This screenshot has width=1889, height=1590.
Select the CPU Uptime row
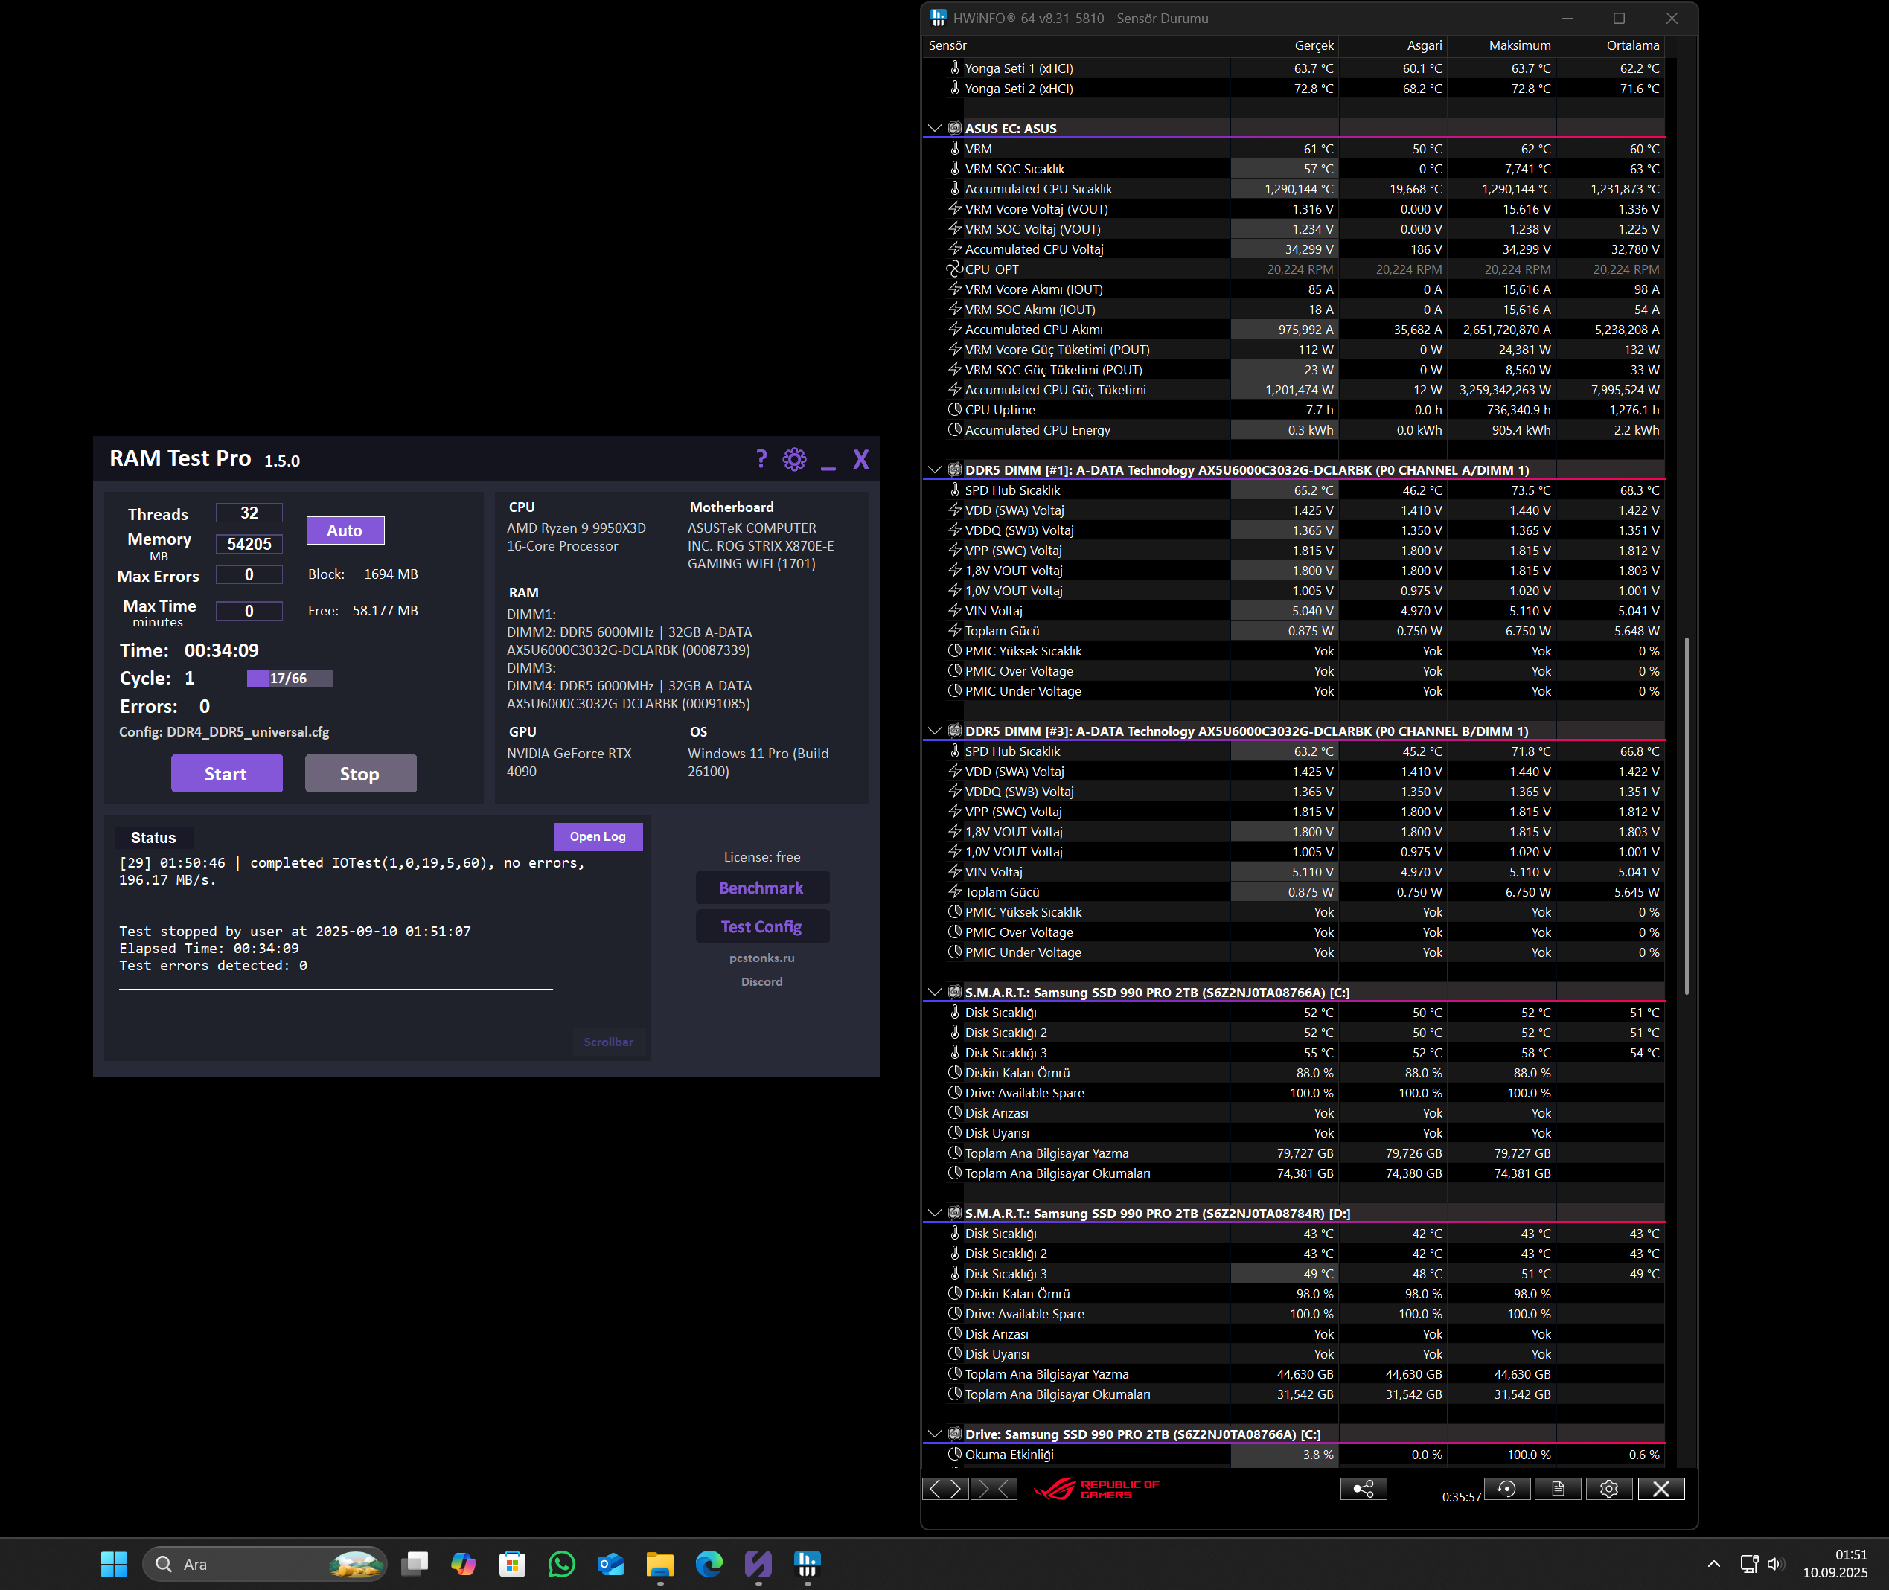click(x=1294, y=410)
